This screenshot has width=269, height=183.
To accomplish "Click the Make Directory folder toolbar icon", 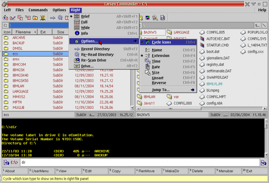I will (35, 18).
